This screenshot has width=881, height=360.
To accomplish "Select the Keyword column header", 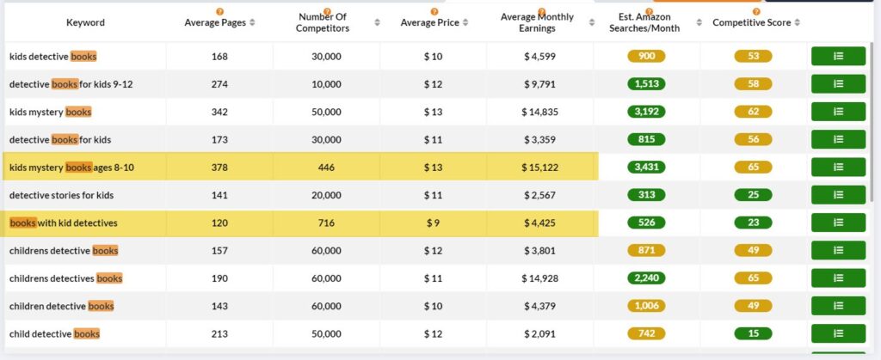I will pos(85,23).
